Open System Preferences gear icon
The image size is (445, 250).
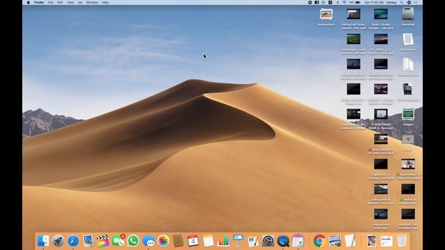(x=268, y=241)
